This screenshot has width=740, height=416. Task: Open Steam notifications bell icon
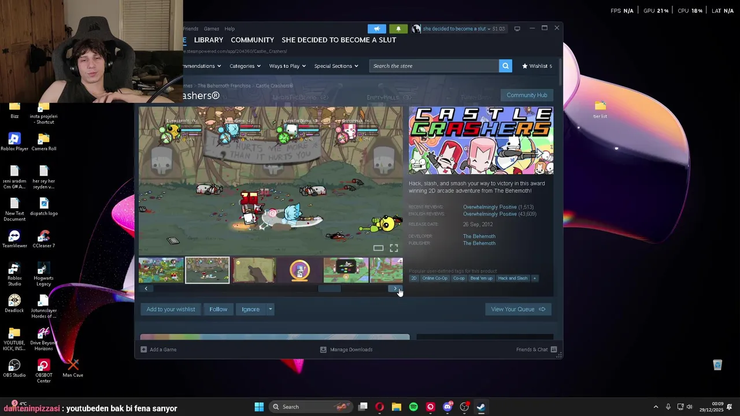[398, 28]
